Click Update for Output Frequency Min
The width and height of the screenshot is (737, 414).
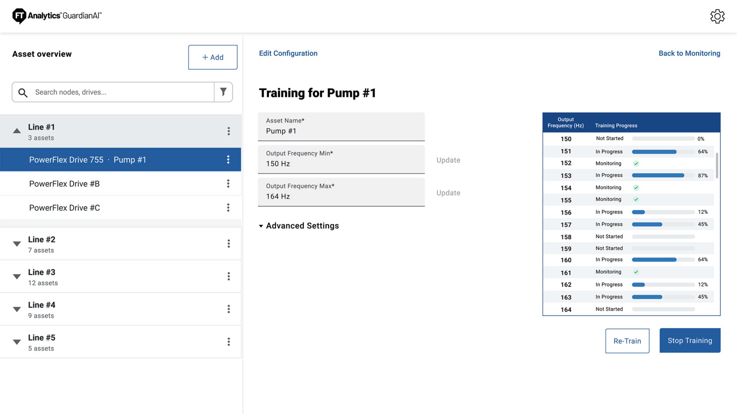[x=448, y=160]
